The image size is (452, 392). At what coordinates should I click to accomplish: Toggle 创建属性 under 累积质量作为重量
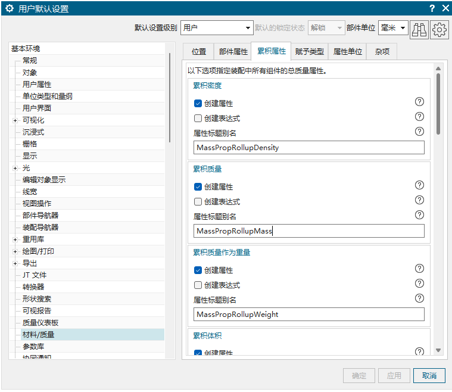198,270
